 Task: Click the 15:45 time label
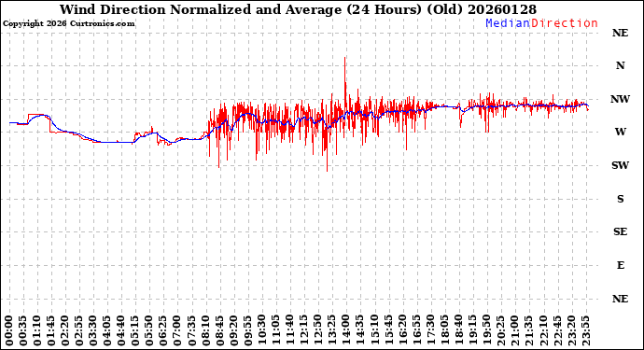pos(389,330)
